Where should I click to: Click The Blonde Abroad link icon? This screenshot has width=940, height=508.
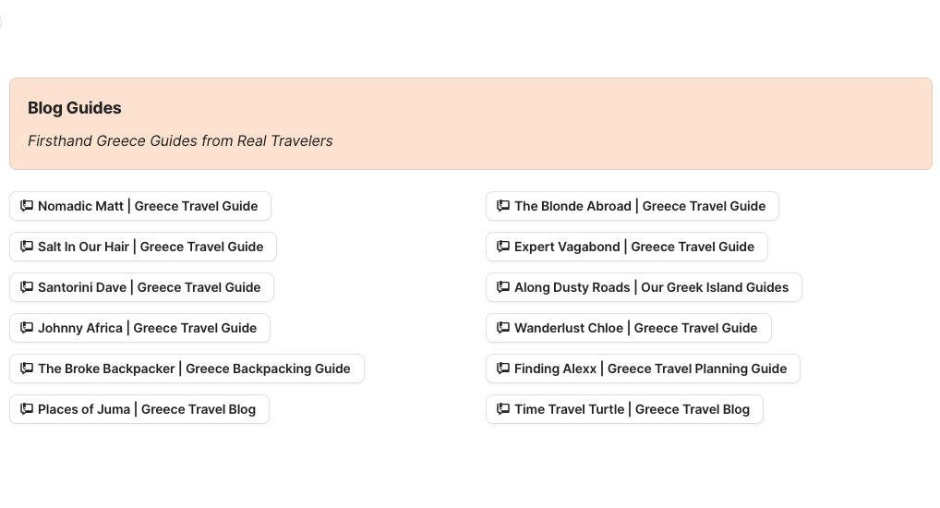503,206
